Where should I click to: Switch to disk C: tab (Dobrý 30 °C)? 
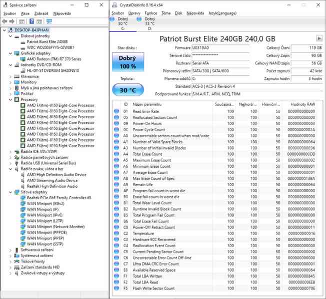122,24
